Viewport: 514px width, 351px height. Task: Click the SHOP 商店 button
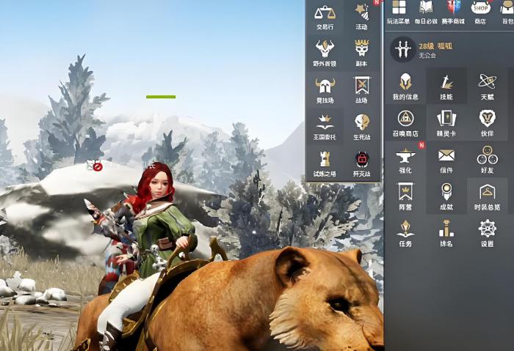coord(480,12)
